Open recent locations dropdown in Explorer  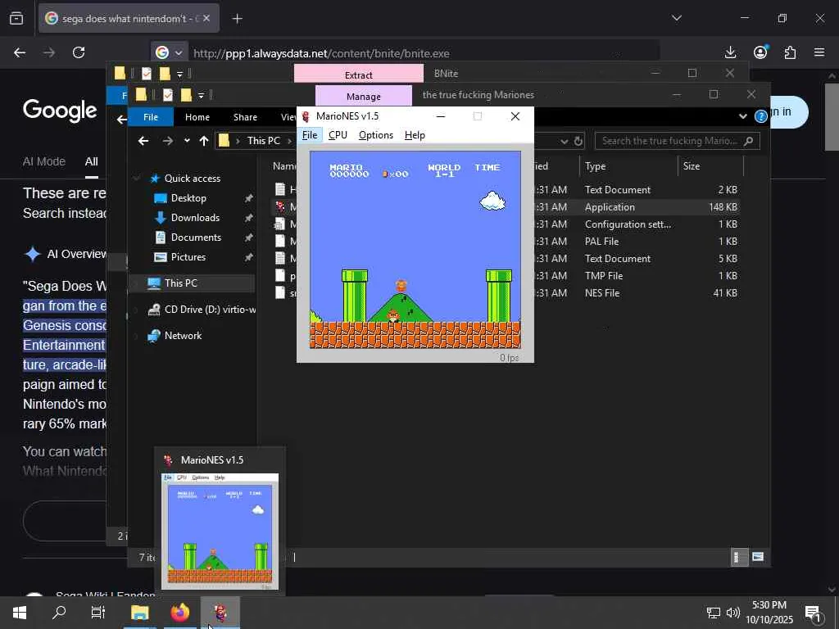coord(187,141)
